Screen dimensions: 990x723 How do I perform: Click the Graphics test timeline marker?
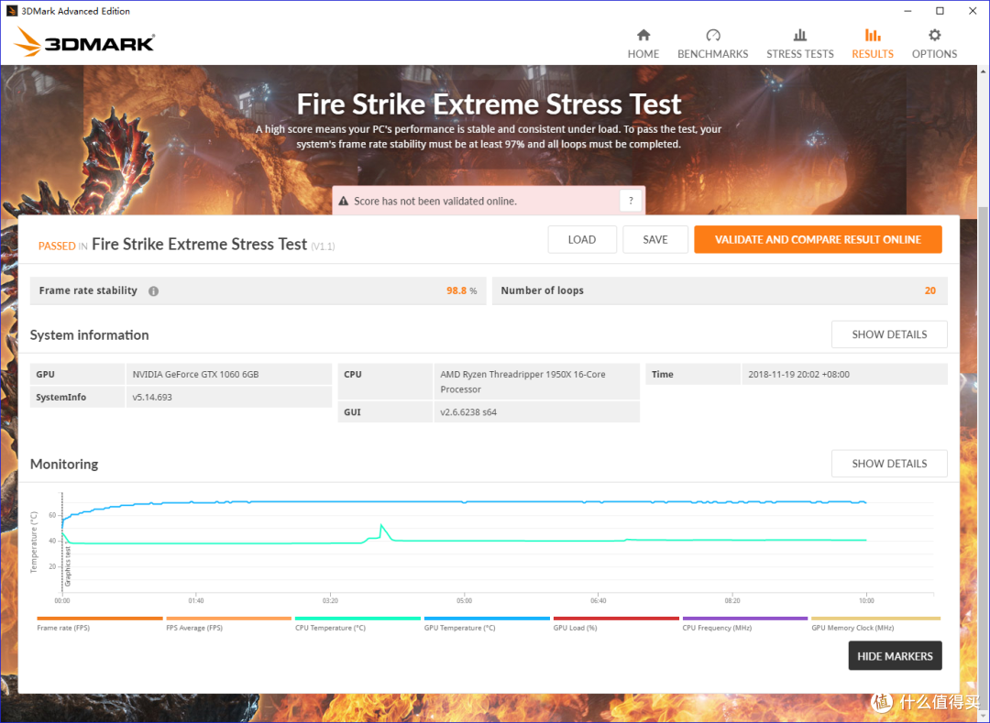point(68,566)
